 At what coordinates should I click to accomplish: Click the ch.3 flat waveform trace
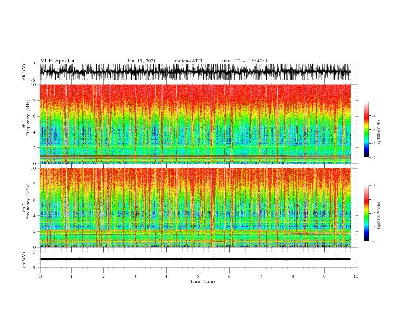(195, 259)
